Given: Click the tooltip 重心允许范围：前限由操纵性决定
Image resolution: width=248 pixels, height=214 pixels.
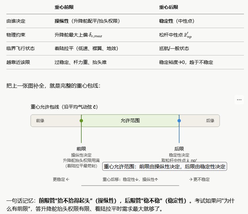Looking at the screenshot, I should [x=165, y=166].
